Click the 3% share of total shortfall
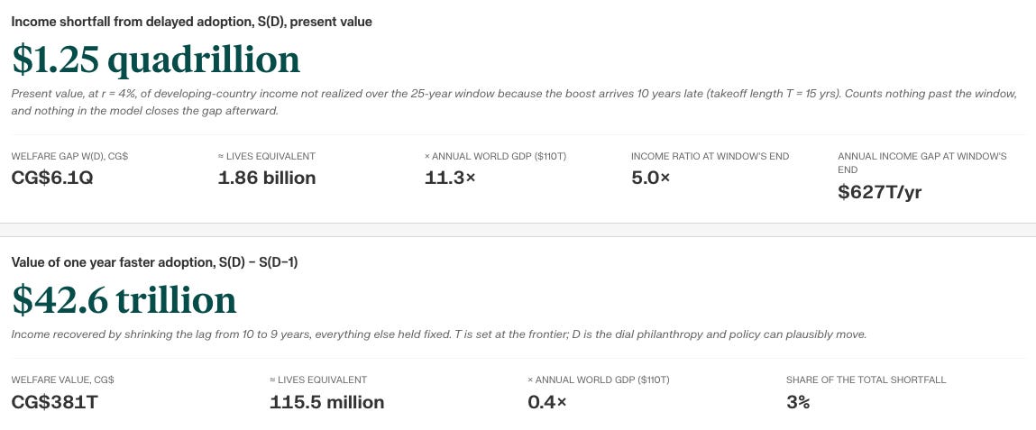 [x=798, y=401]
